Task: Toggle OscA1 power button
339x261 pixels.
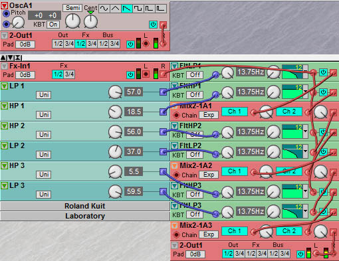Action: tap(153, 25)
